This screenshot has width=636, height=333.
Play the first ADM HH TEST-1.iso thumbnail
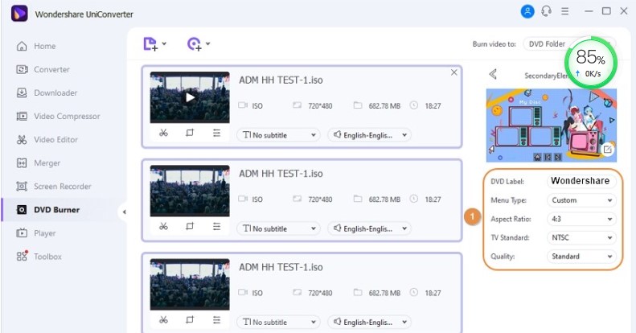coord(190,97)
